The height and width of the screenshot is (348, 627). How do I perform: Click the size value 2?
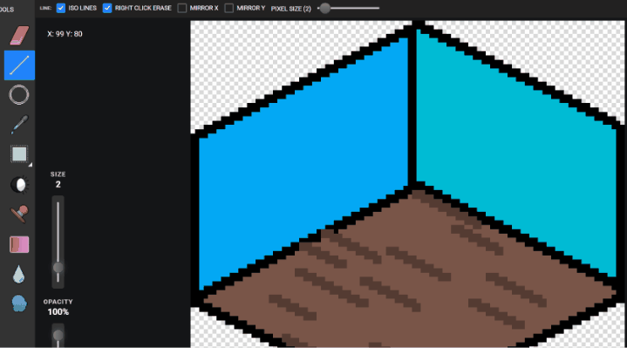pos(58,184)
